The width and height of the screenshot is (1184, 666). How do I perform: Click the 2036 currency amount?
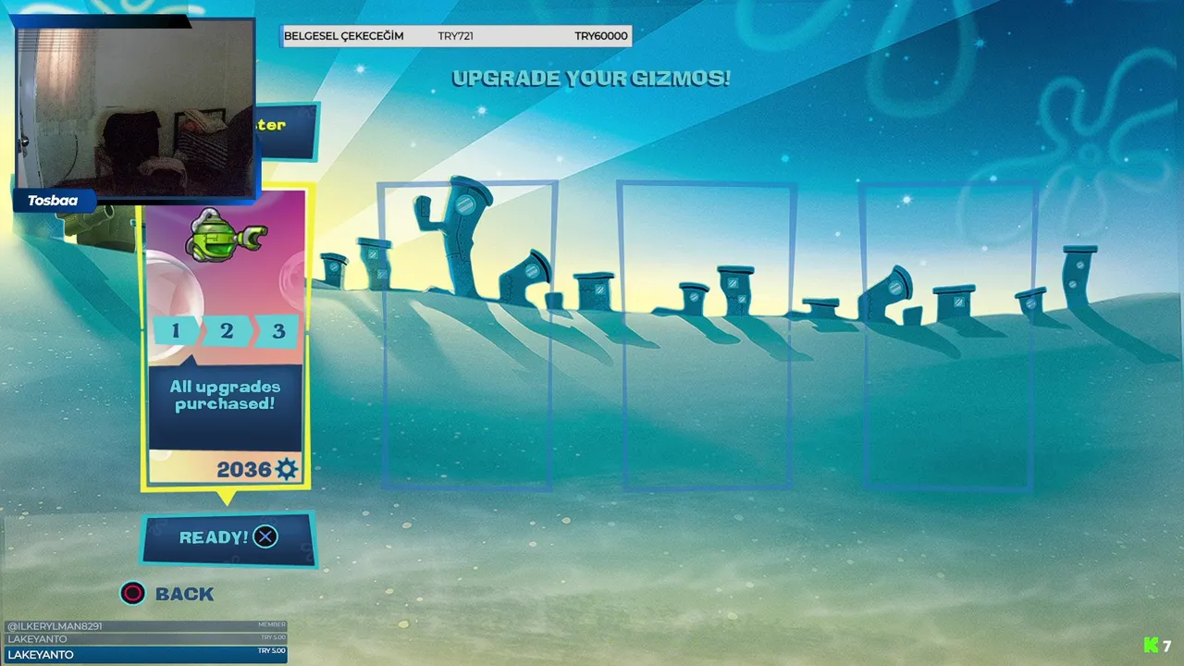click(244, 470)
